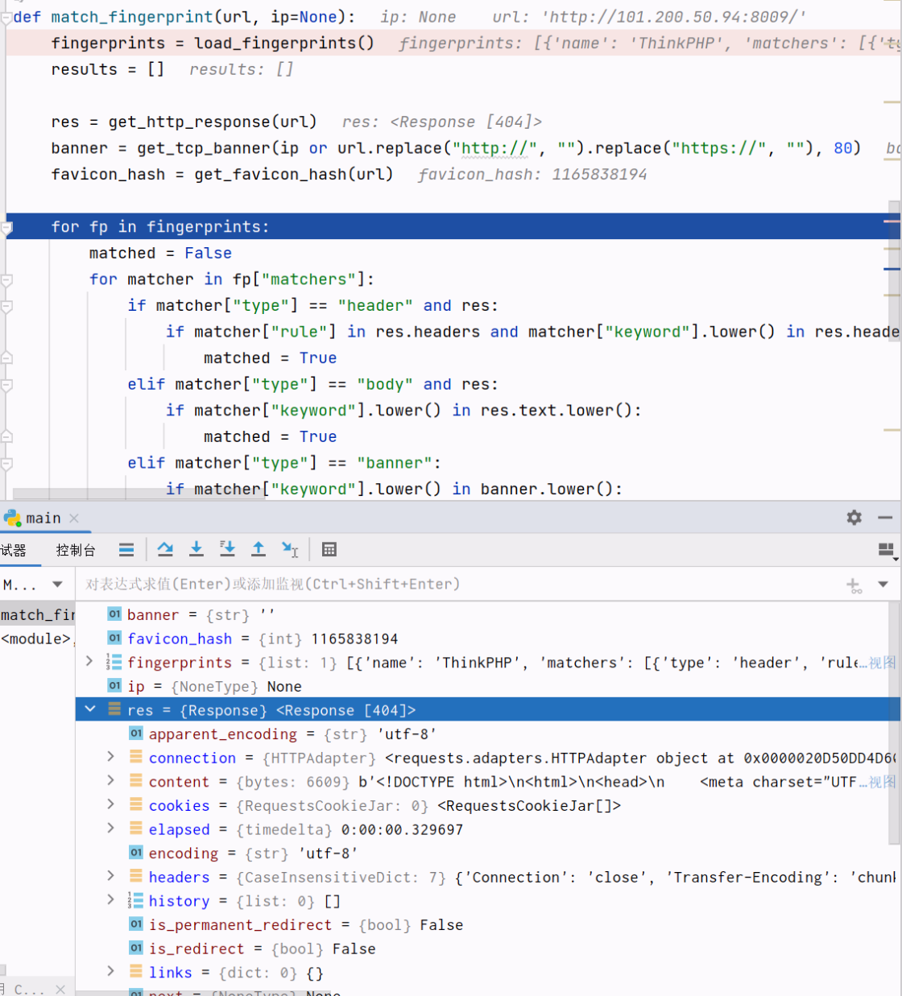
Task: Open the thread selector dropdown M...
Action: (x=57, y=584)
